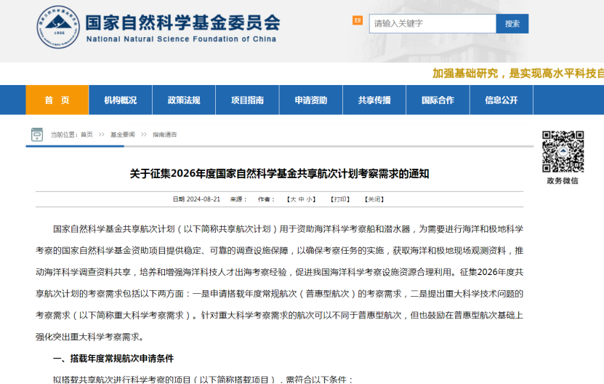Select the 项目指南 navigation item
This screenshot has width=604, height=384.
[247, 100]
